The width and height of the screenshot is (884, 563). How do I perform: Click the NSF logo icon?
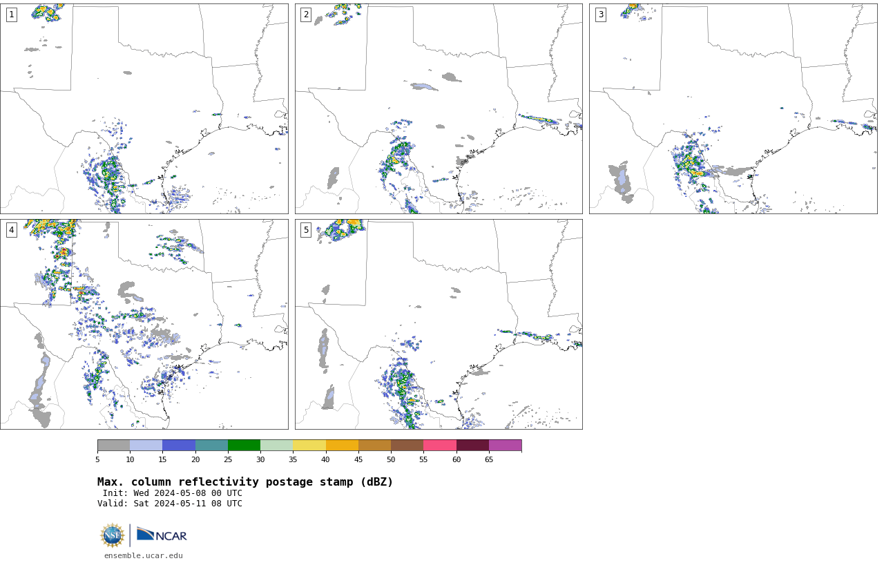click(x=112, y=535)
